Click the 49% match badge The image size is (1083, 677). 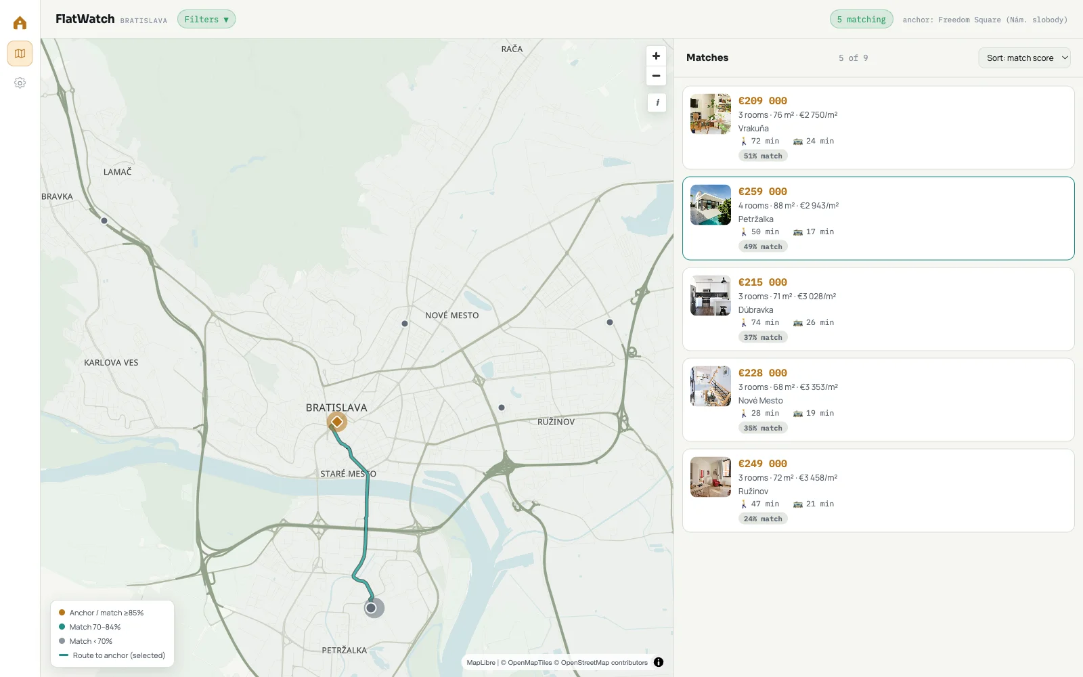coord(763,246)
